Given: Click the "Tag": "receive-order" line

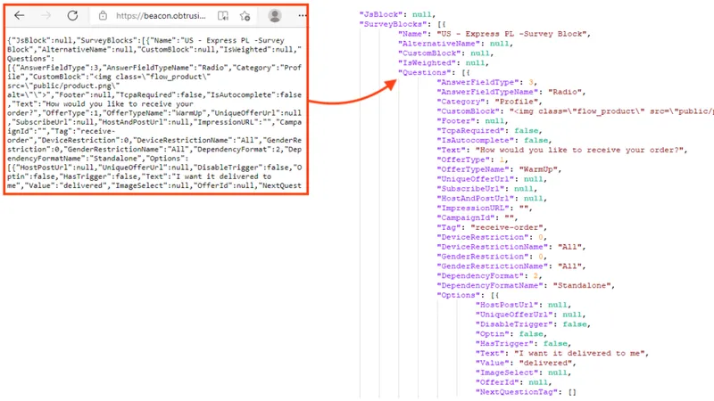Looking at the screenshot, I should pyautogui.click(x=493, y=227).
